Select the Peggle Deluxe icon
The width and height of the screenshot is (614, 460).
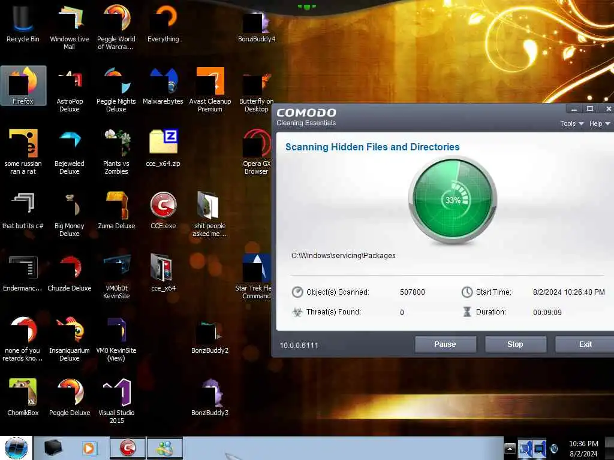[x=70, y=397]
